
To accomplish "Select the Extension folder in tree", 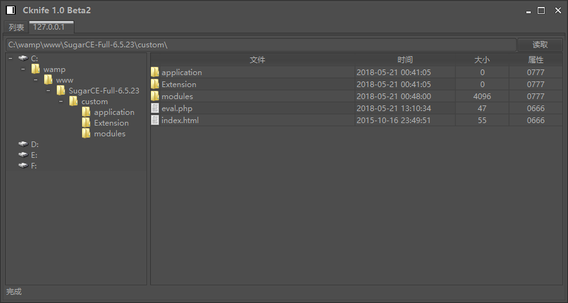I will (x=111, y=123).
